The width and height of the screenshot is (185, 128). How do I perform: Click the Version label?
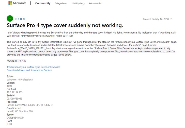click(x=11, y=83)
